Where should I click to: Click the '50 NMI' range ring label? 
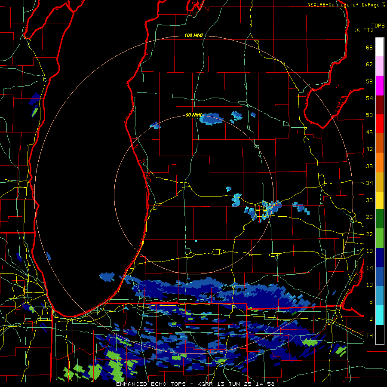[x=194, y=115]
